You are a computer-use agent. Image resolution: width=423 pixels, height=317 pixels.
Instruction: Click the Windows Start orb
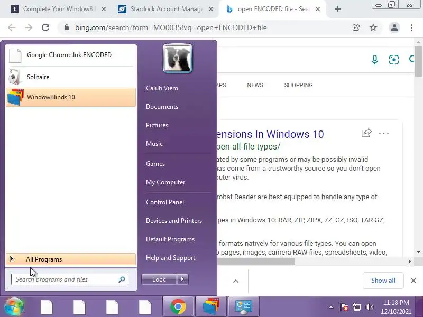pyautogui.click(x=14, y=307)
